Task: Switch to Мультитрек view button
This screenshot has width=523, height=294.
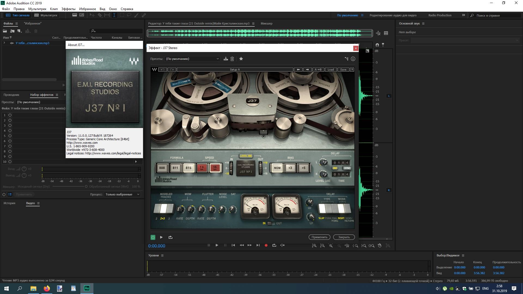Action: (x=46, y=15)
